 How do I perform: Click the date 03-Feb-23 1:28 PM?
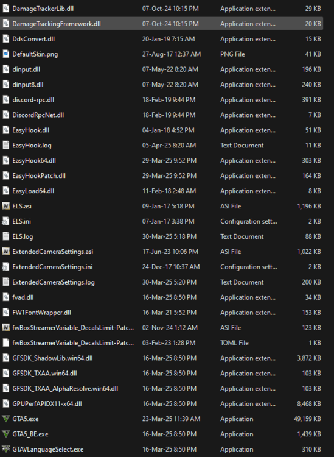click(x=169, y=342)
